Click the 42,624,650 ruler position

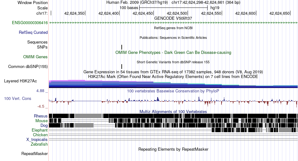point(279,13)
